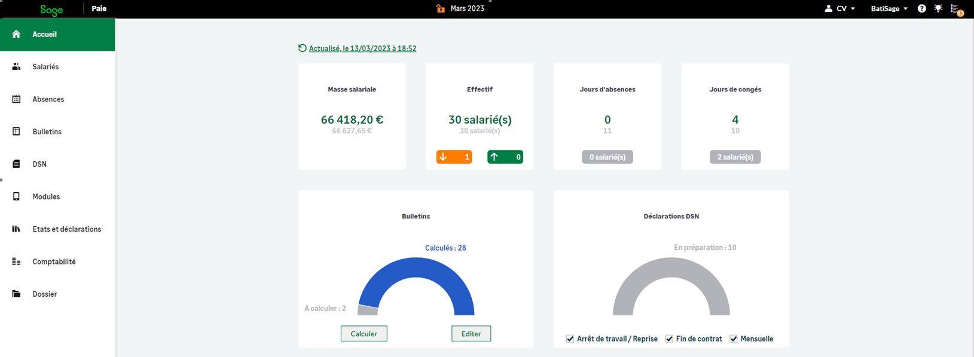The image size is (974, 357).
Task: Open the Absences section
Action: click(57, 99)
